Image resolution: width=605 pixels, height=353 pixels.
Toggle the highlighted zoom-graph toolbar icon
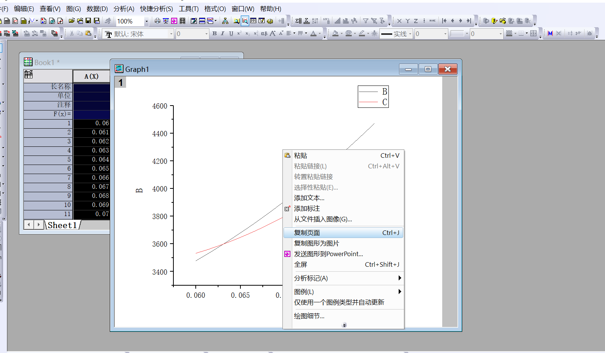(x=245, y=21)
